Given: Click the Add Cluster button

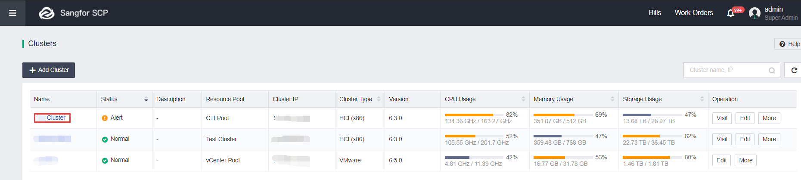Looking at the screenshot, I should [x=49, y=70].
